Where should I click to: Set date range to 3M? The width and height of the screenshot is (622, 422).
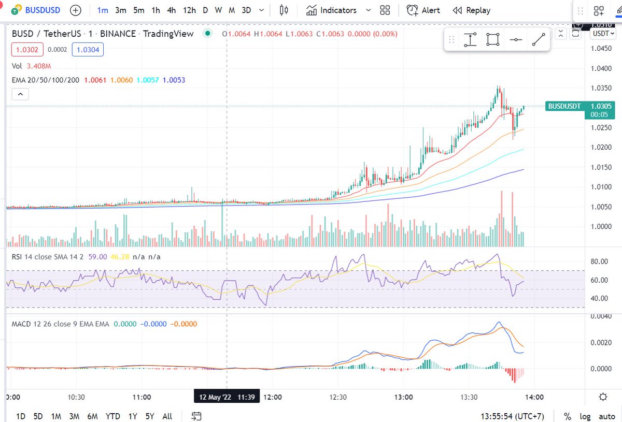pos(74,416)
